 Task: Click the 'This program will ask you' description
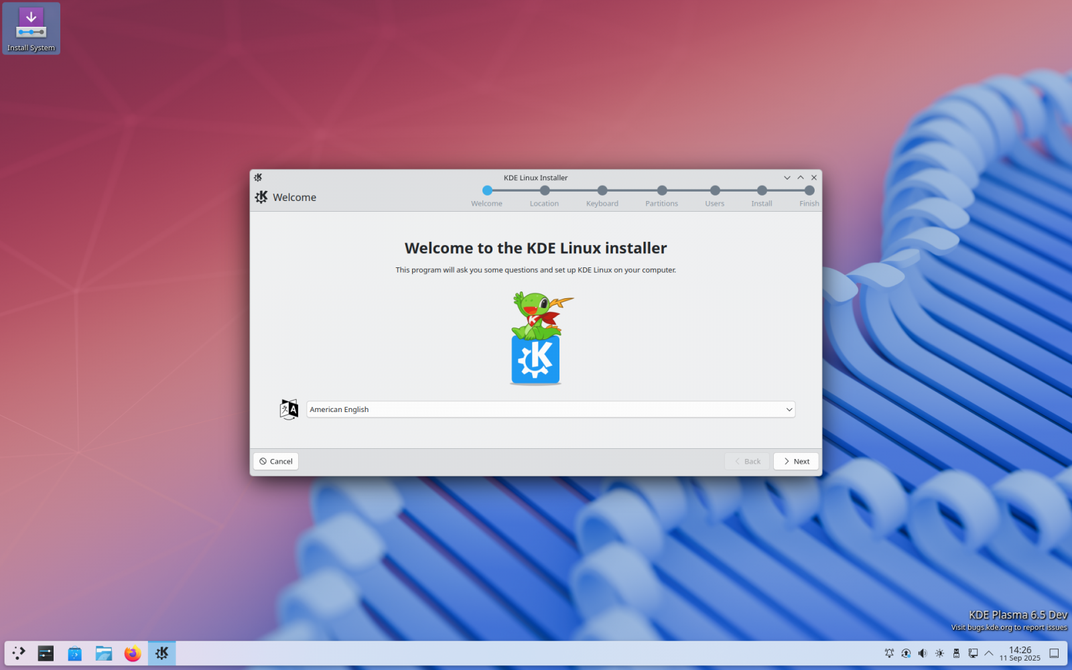tap(536, 270)
